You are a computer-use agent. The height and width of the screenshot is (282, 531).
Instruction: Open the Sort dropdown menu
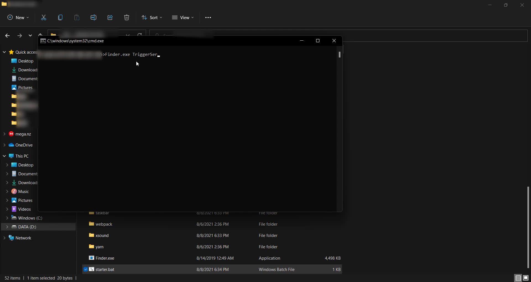[x=152, y=17]
